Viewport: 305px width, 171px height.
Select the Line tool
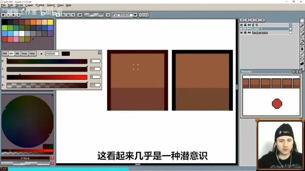pos(302,54)
